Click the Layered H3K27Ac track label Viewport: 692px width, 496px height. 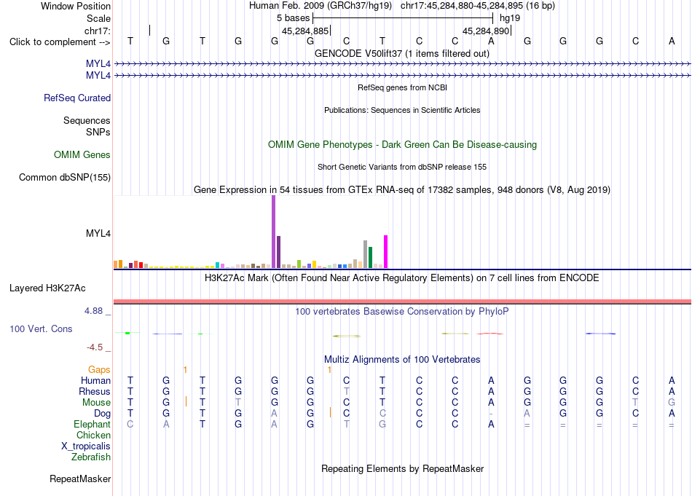point(47,288)
